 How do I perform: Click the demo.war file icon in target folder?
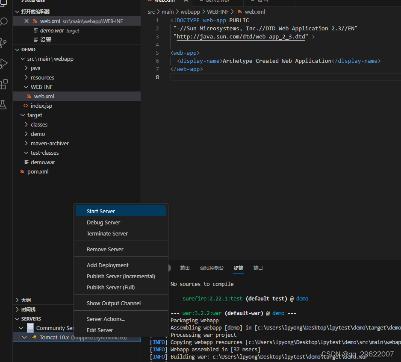pos(27,162)
